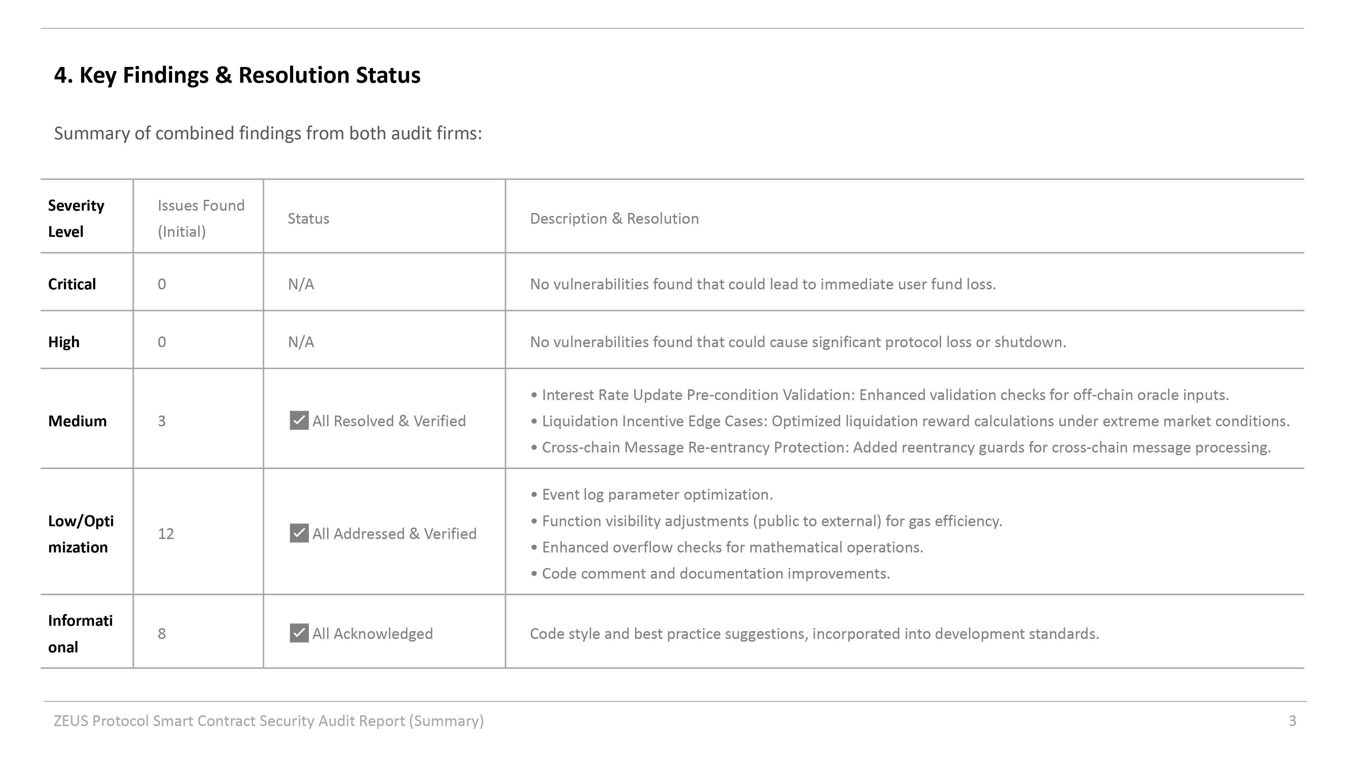Viewport: 1345px width, 757px height.
Task: Click the Severity Level column header
Action: tap(76, 218)
